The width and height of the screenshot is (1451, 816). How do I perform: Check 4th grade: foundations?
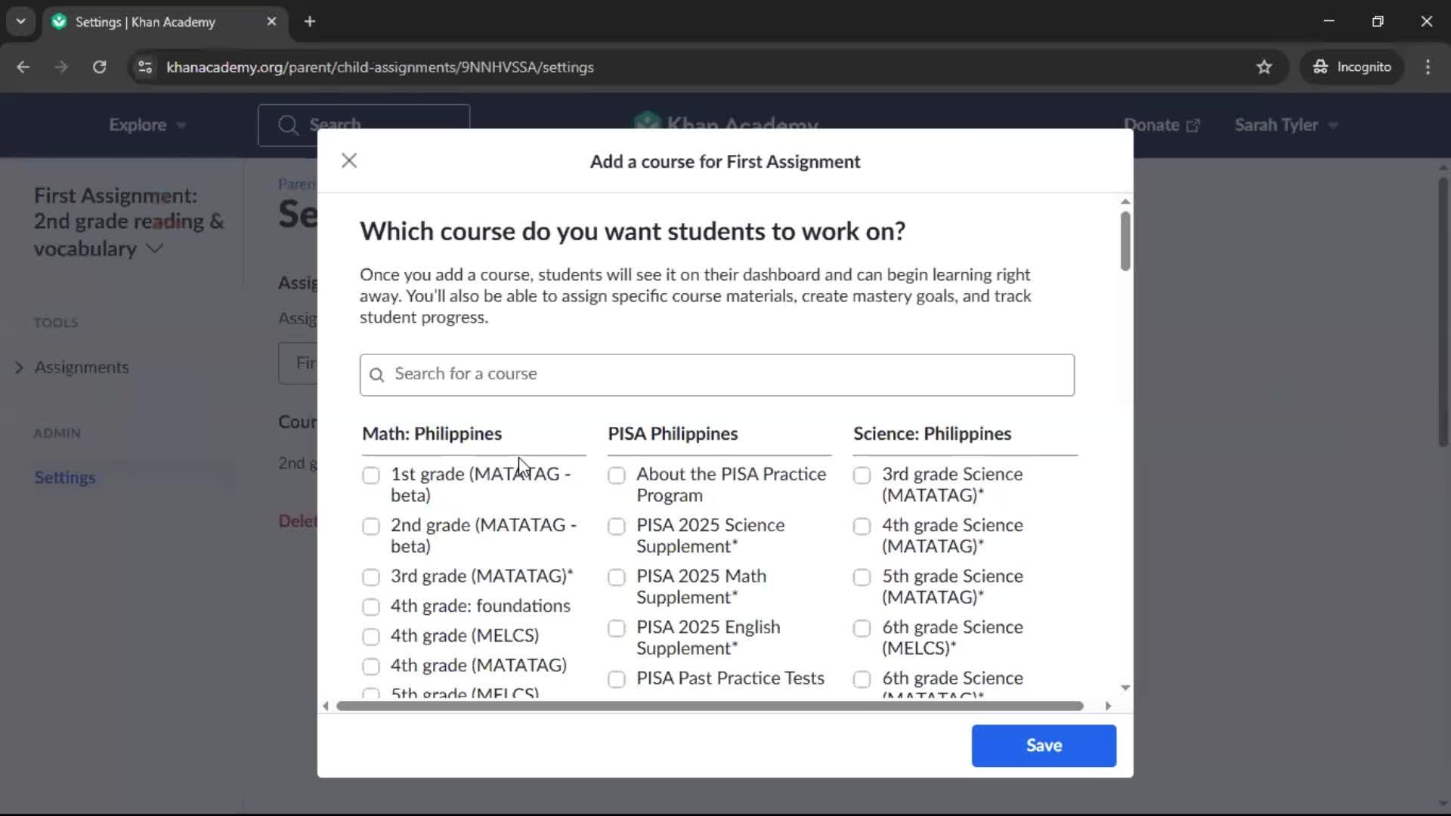pyautogui.click(x=370, y=607)
